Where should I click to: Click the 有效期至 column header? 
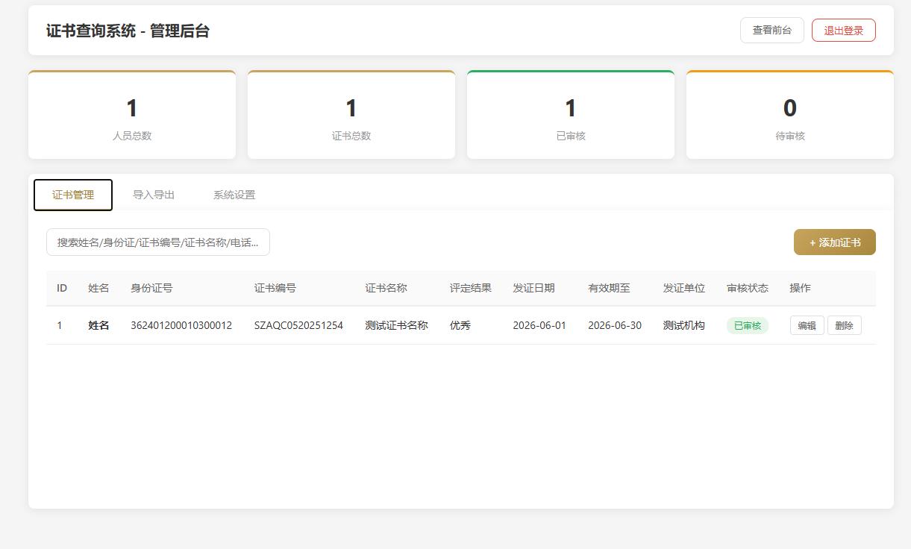609,288
